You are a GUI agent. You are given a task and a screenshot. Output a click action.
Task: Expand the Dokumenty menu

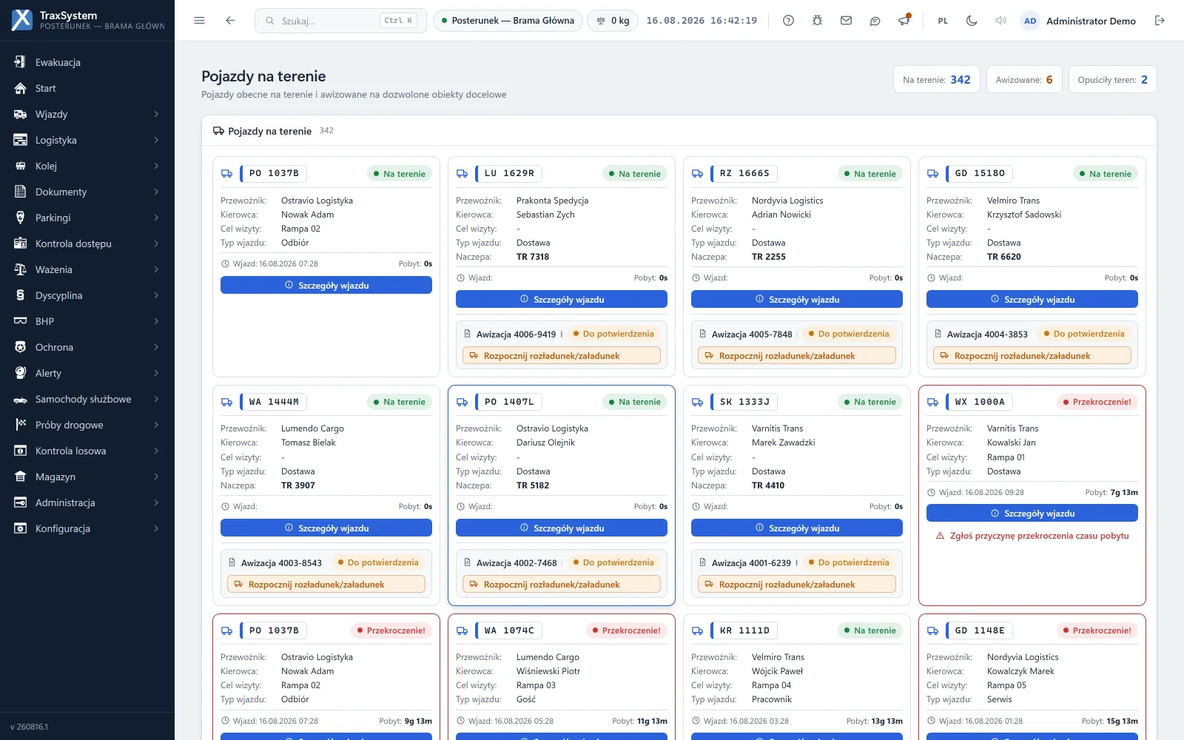pos(87,192)
